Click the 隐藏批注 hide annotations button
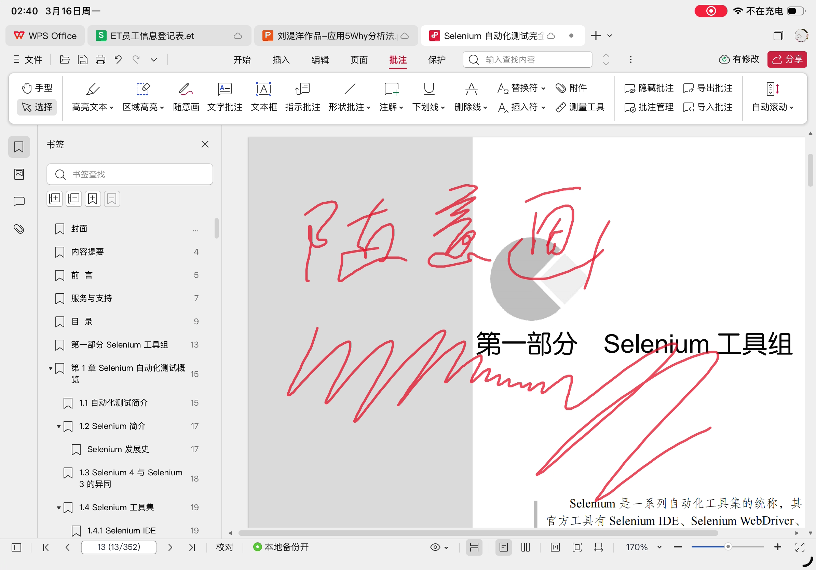 coord(649,88)
